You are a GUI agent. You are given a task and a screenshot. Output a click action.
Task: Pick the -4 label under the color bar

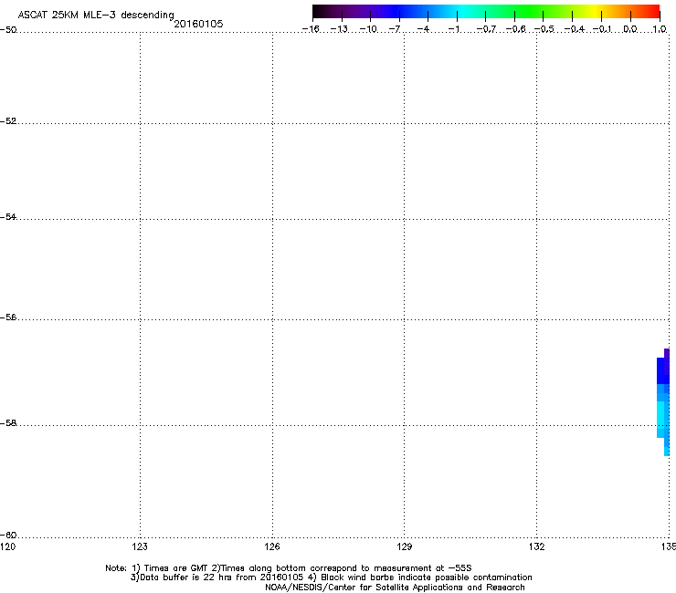point(423,29)
